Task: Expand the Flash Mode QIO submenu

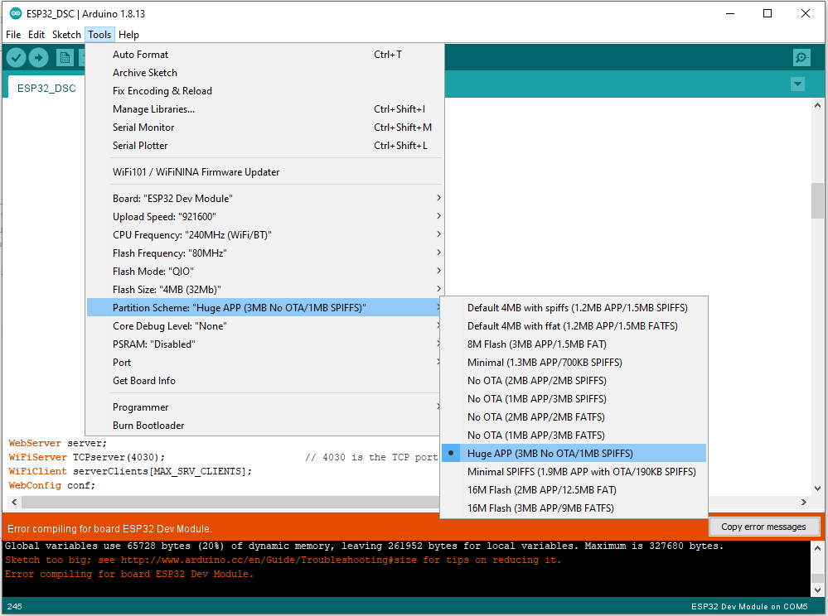Action: pos(264,271)
